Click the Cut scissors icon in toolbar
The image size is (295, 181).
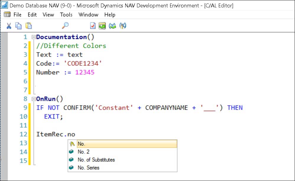9,26
